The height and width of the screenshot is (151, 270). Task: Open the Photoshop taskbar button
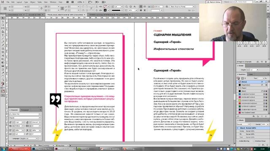coord(42,149)
